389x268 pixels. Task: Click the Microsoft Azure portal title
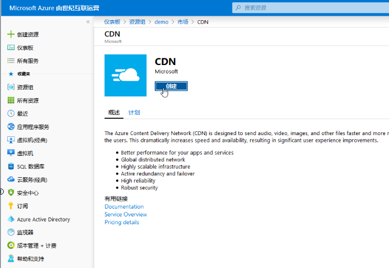[x=54, y=8]
